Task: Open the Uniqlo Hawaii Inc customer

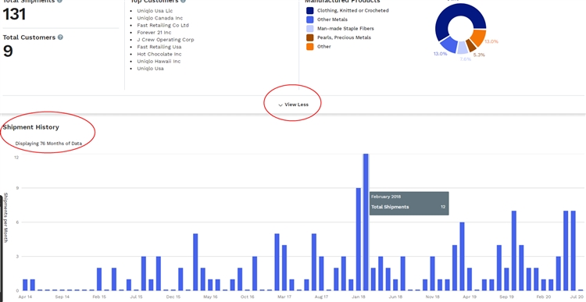Action: (x=159, y=61)
